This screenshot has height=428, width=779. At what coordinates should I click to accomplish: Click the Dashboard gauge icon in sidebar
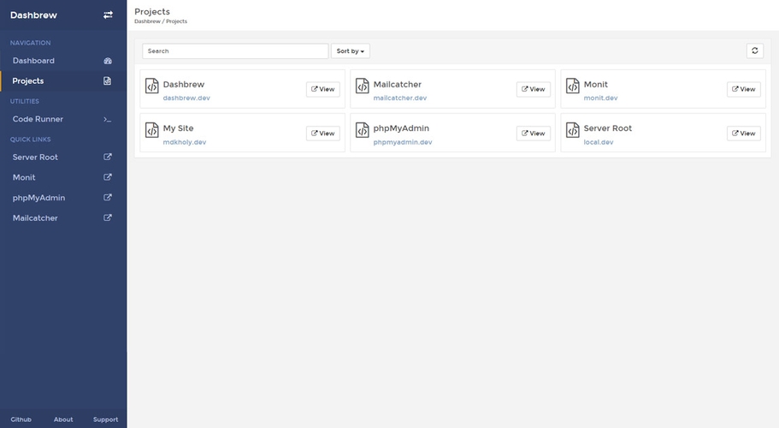pyautogui.click(x=108, y=61)
